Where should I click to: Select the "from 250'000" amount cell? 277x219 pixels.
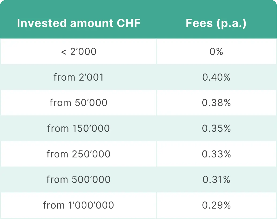click(78, 154)
